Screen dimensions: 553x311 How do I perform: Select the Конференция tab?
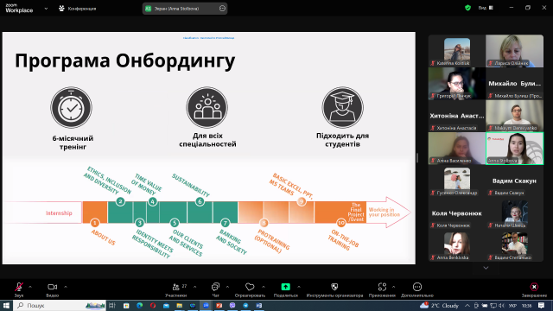point(78,9)
